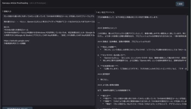The width and height of the screenshot is (191, 109).
Task: Click item 1. **見出しの調整**
Action: (x=107, y=47)
